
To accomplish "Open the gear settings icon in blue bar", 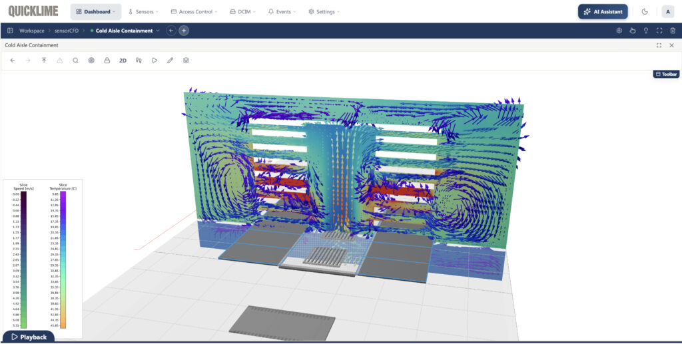I will tap(619, 31).
